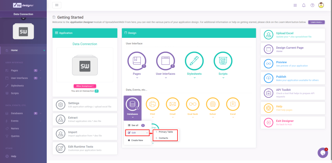Open the User Interfaces circle icon

pyautogui.click(x=166, y=61)
